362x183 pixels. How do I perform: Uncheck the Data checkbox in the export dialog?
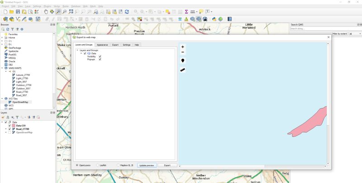pyautogui.click(x=85, y=53)
